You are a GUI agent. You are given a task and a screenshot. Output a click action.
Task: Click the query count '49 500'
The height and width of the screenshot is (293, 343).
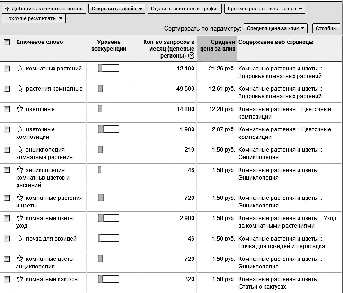(185, 89)
